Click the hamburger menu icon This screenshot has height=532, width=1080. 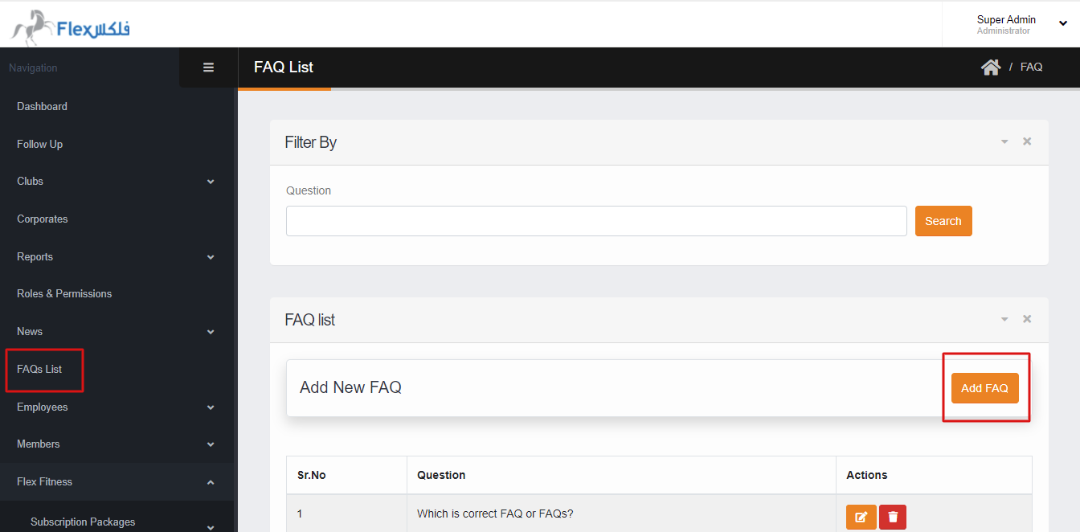point(208,68)
